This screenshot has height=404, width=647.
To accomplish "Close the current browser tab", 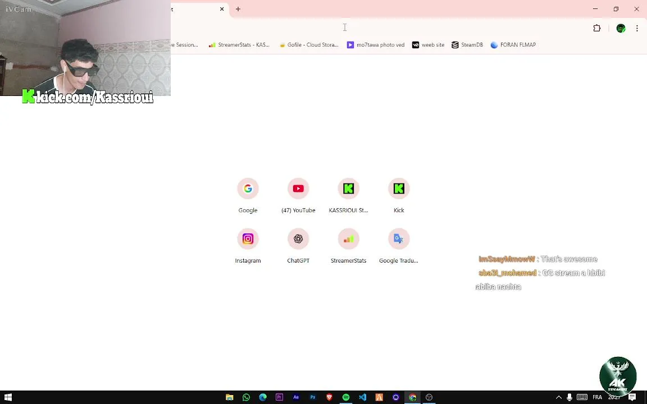I will coord(222,9).
